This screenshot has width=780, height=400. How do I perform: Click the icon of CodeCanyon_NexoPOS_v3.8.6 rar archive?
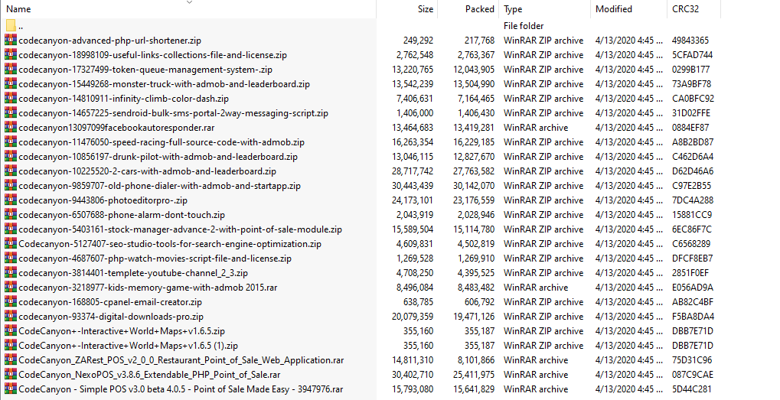click(x=11, y=374)
